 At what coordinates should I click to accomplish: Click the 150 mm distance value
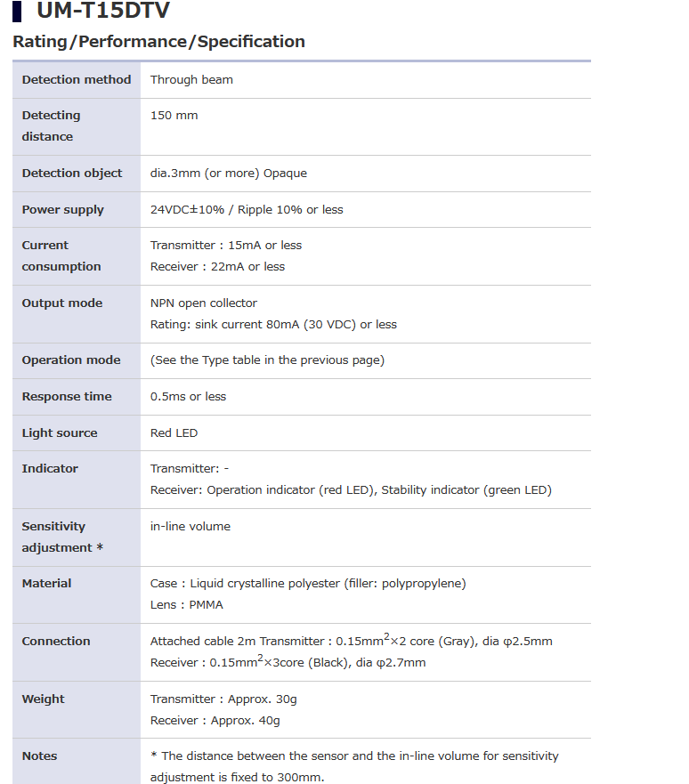(174, 116)
